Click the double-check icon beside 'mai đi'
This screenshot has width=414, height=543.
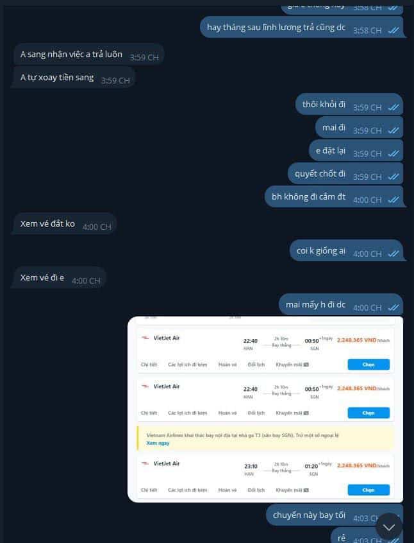pyautogui.click(x=393, y=130)
